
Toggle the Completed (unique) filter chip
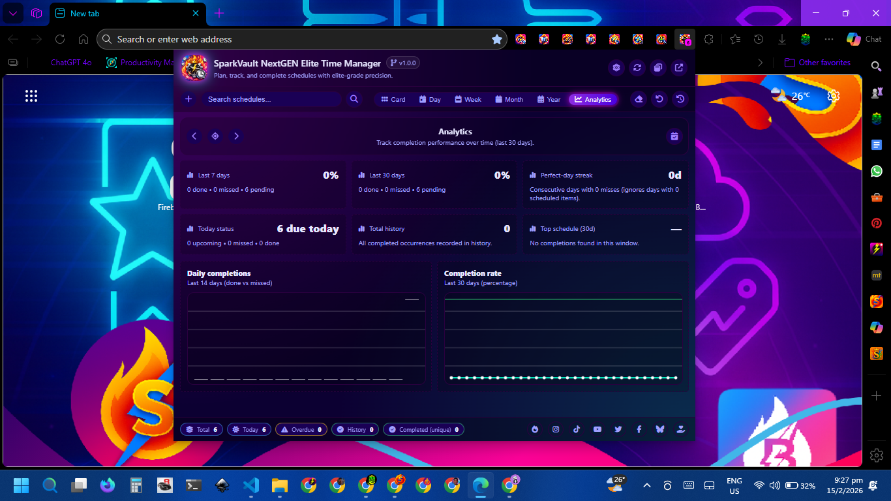click(x=423, y=430)
